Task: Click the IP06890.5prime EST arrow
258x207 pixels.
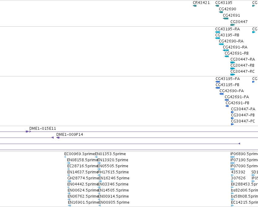Action: [233, 157]
